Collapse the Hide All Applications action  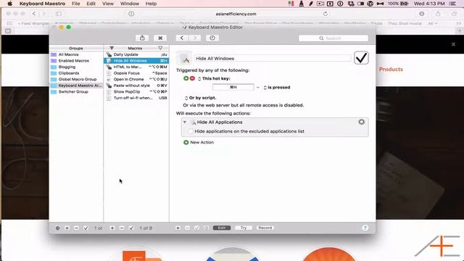pyautogui.click(x=185, y=122)
